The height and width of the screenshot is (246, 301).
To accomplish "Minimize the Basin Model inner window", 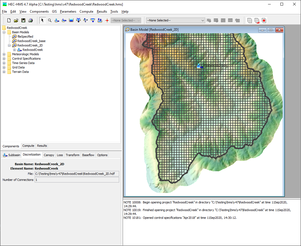I will coord(262,30).
